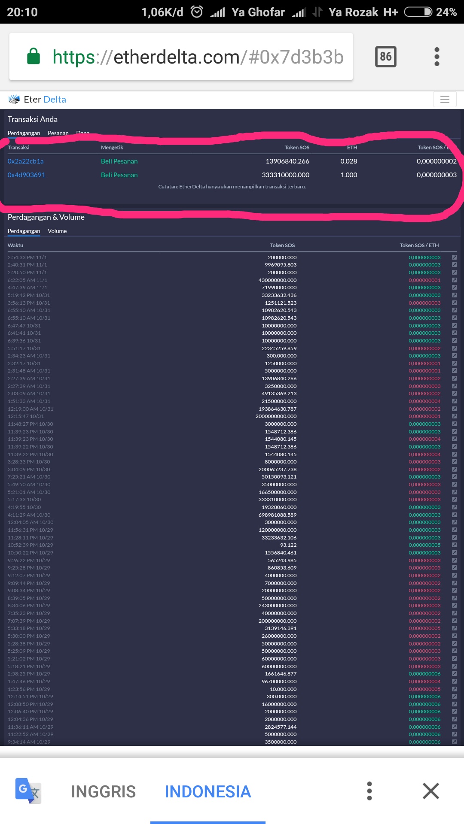
Task: Open link icon for 9:12:07 PM 10/29 trade
Action: (454, 576)
